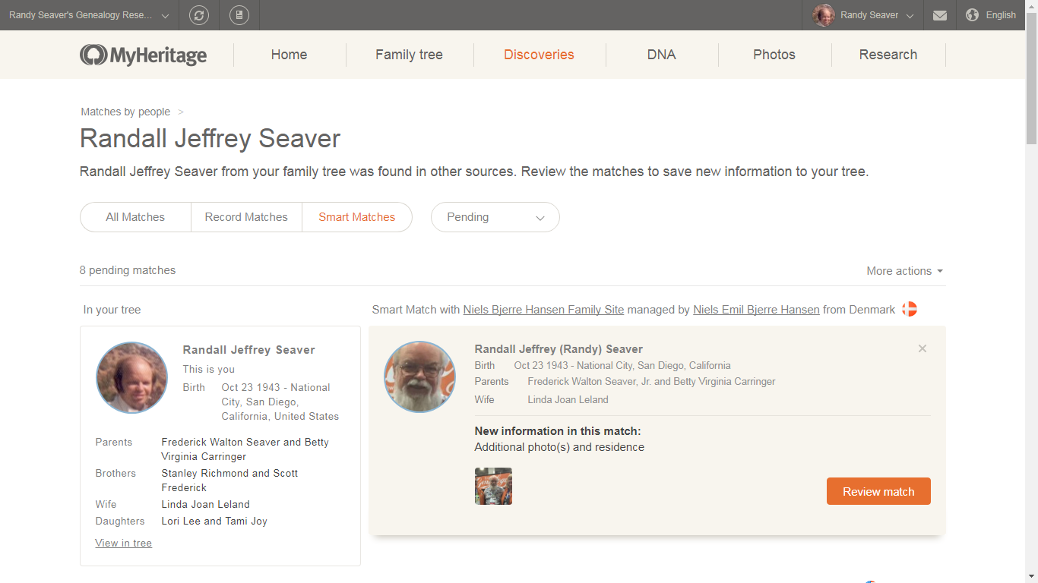The height and width of the screenshot is (583, 1038).
Task: Click the '8 pending matches' count text
Action: tap(128, 270)
